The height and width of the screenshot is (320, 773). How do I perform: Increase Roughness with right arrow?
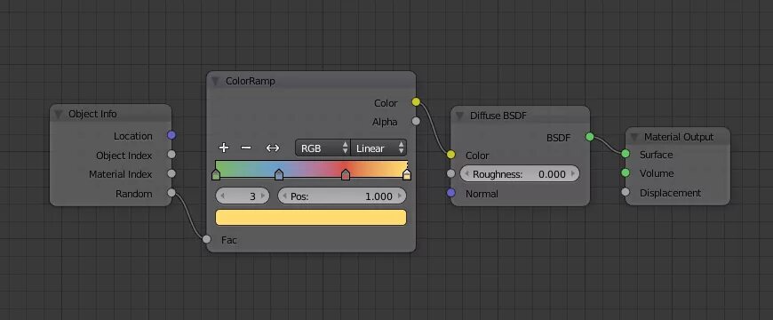click(x=573, y=174)
